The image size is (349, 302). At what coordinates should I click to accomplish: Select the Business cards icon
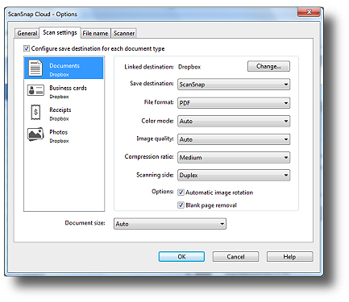35,90
